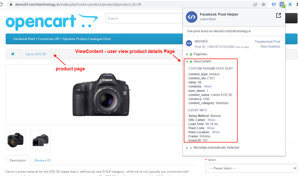Open pixel helper in new tab via external link icon
The image size is (298, 176).
(x=278, y=15)
